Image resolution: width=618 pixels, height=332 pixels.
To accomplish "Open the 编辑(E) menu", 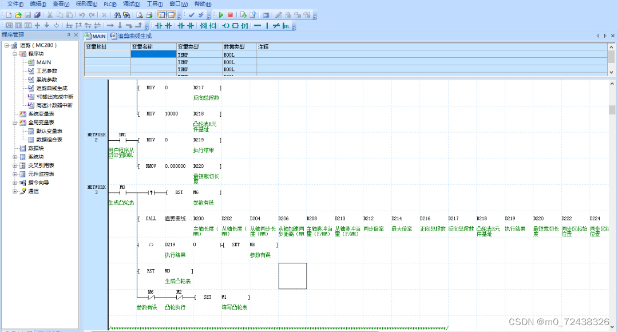I will pos(38,4).
